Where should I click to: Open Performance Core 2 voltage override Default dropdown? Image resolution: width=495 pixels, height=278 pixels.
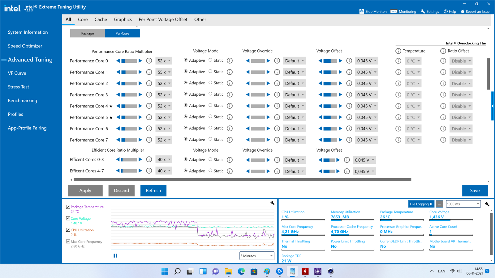294,83
